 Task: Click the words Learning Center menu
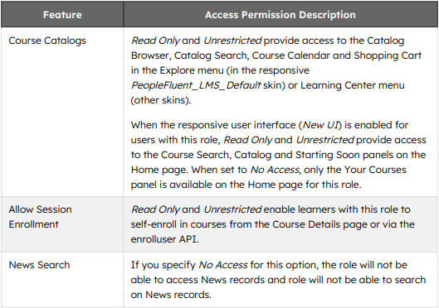click(353, 85)
